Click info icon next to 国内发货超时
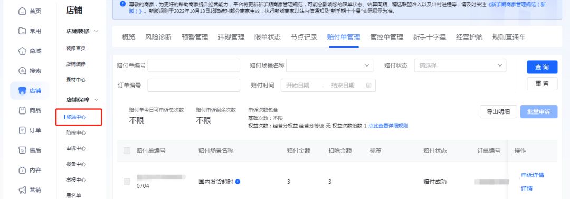This screenshot has width=570, height=199. (x=237, y=181)
